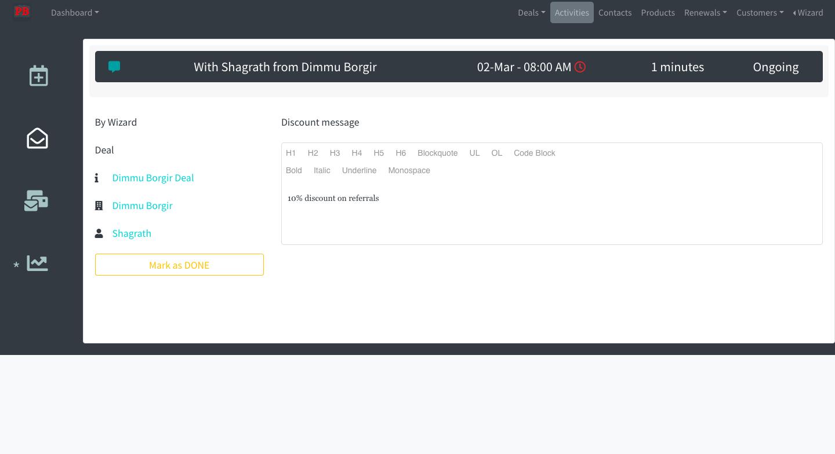Insert an ordered list with OL
835x454 pixels.
[497, 153]
